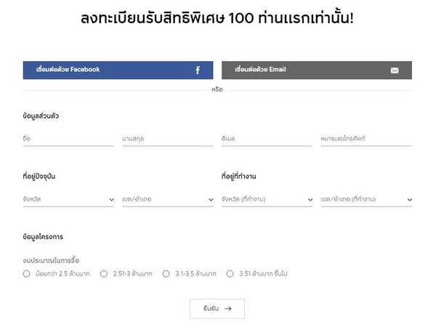The width and height of the screenshot is (436, 330).
Task: Focus the หมายเลขโทรศัพท์ phone field
Action: pos(366,138)
